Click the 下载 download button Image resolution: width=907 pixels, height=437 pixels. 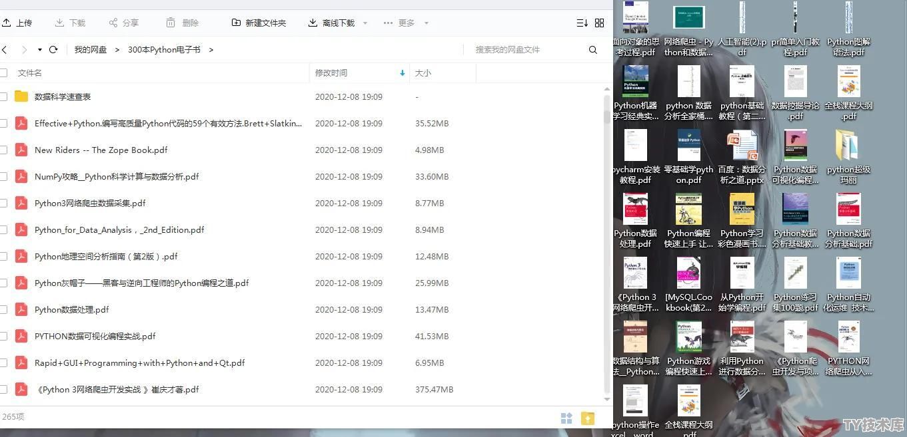pyautogui.click(x=70, y=23)
